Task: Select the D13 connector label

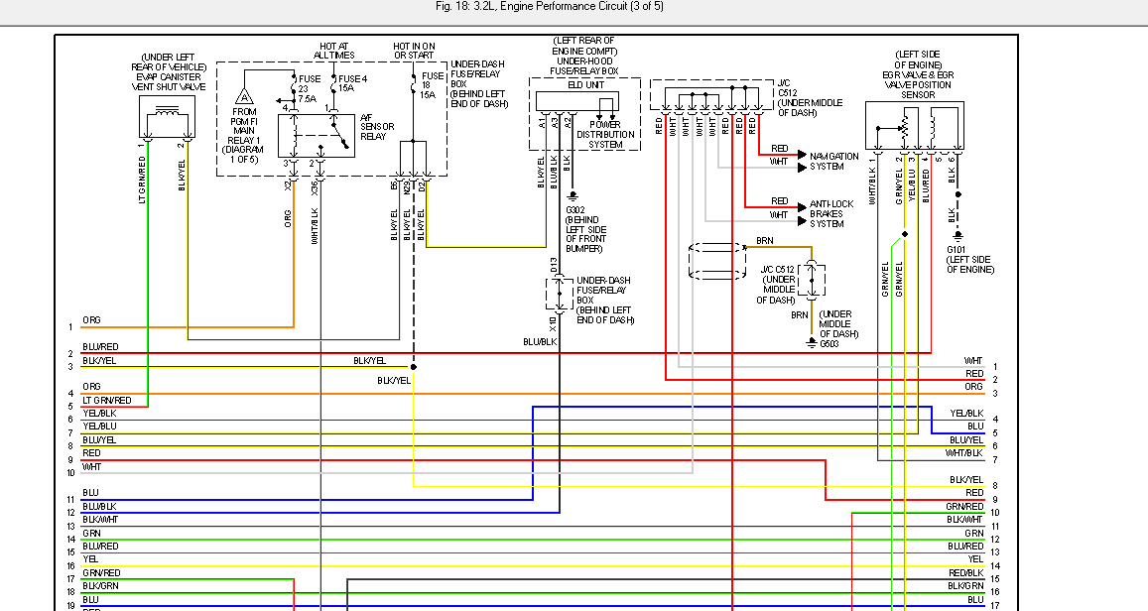Action: 554,265
